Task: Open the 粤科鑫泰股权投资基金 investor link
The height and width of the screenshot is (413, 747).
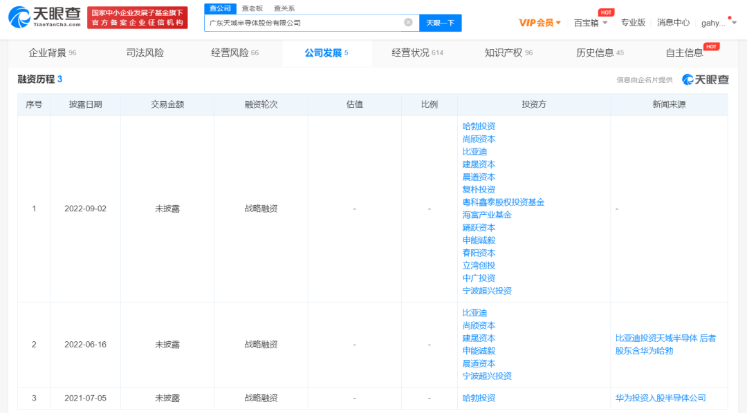Action: pos(503,202)
